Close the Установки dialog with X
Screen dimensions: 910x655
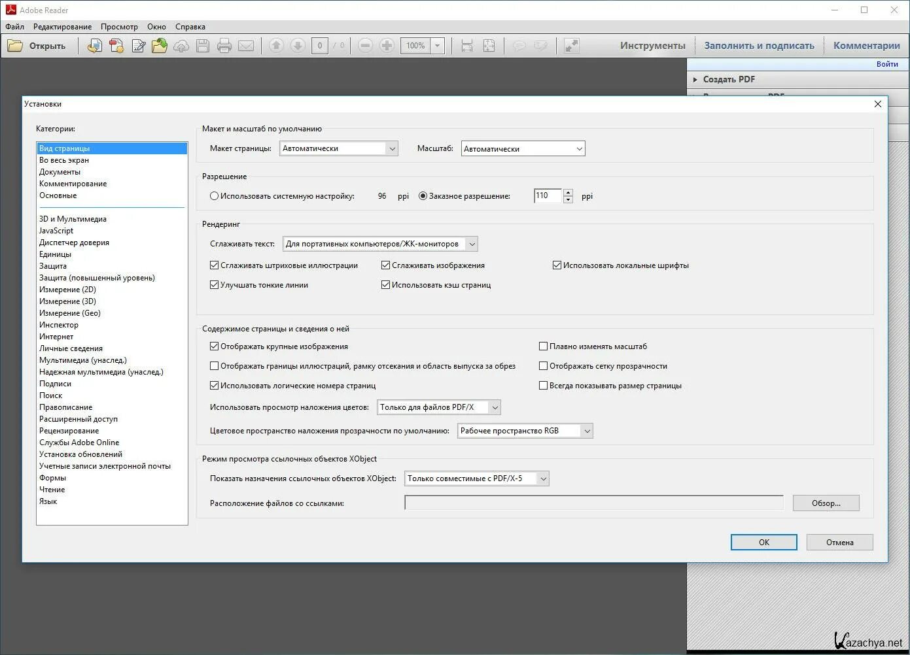(878, 104)
